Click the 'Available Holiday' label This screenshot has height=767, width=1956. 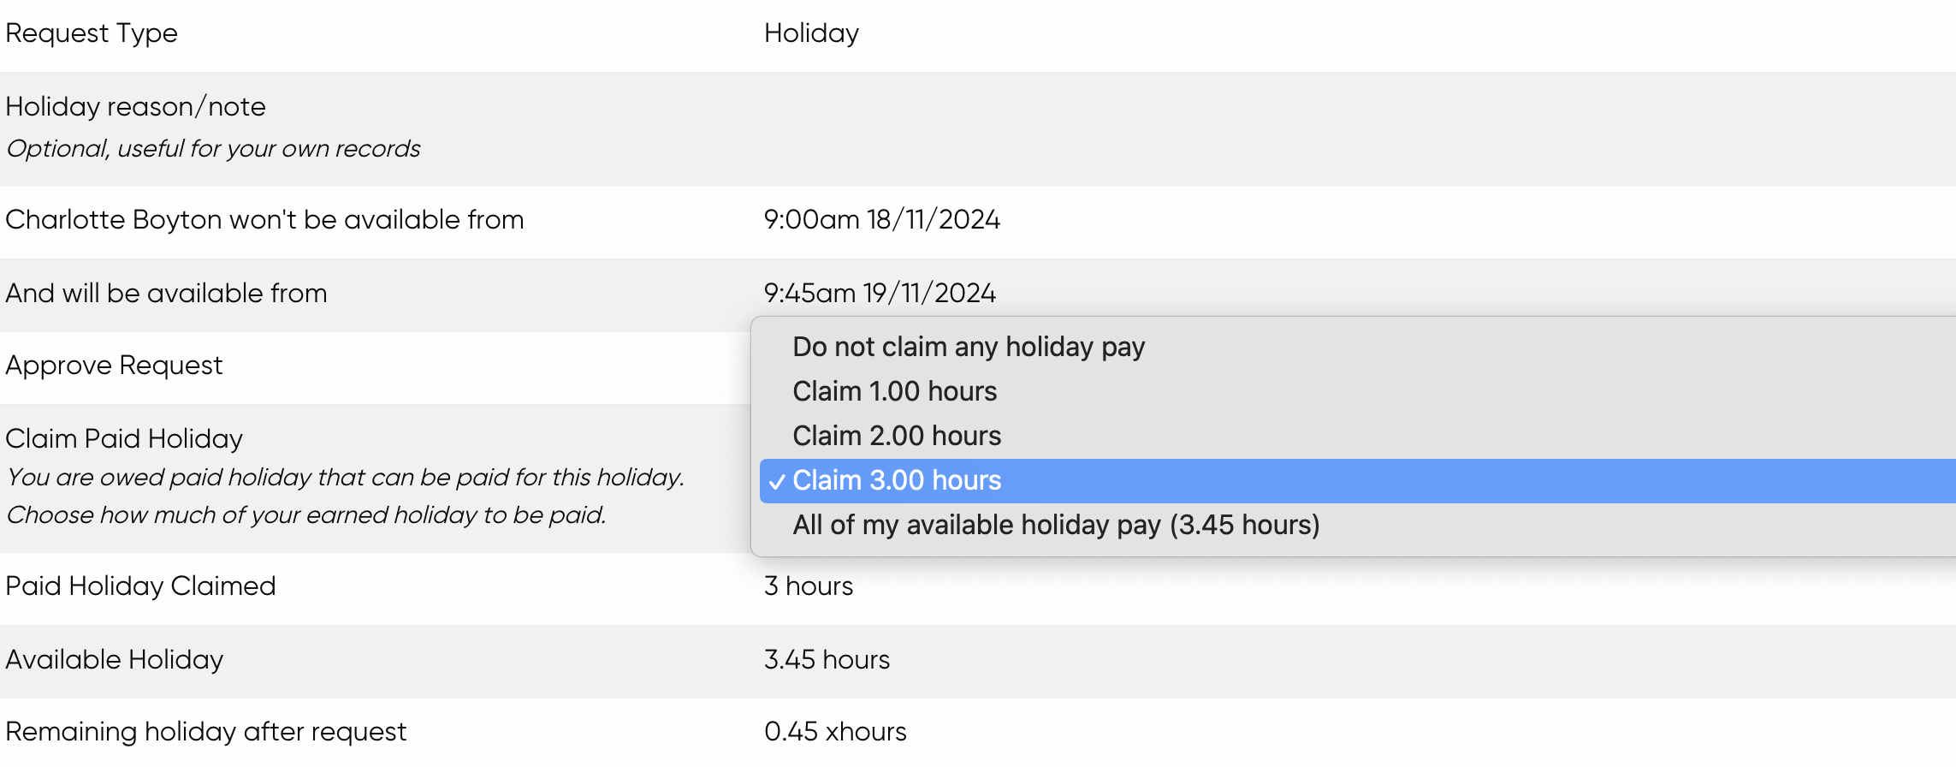[114, 660]
